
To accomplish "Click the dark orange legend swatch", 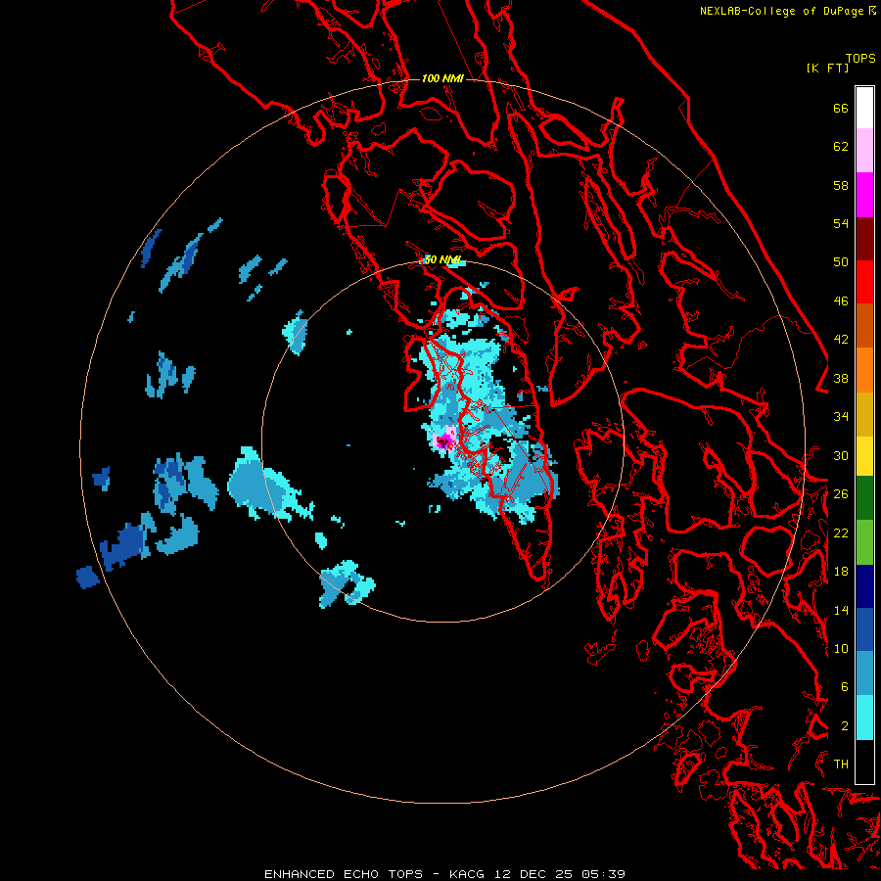I will point(864,326).
